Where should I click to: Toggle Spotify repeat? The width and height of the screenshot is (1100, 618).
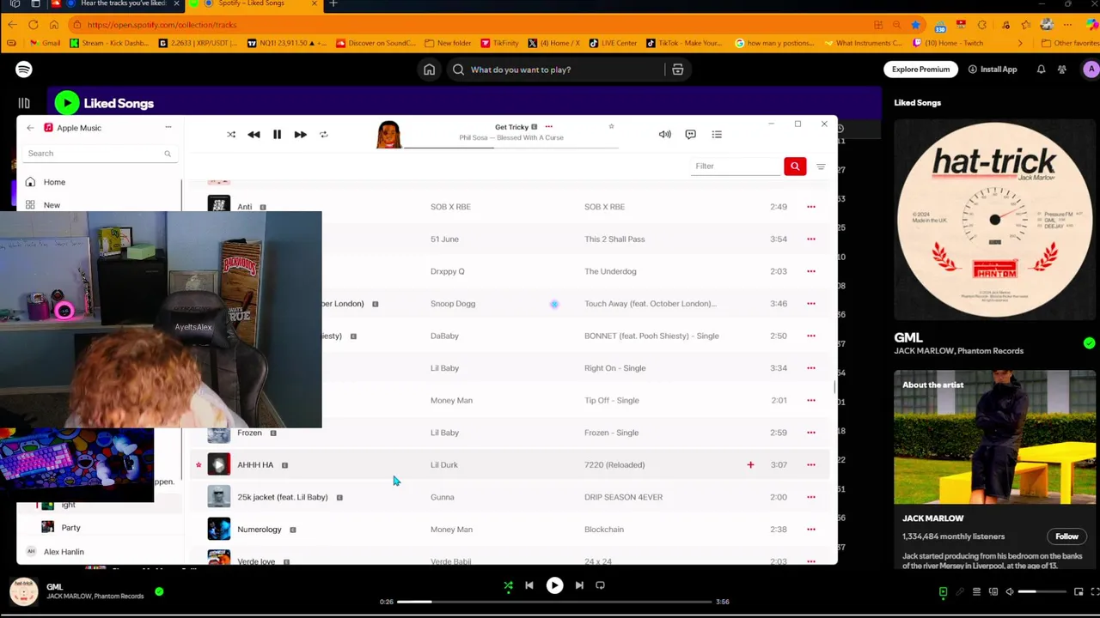600,585
